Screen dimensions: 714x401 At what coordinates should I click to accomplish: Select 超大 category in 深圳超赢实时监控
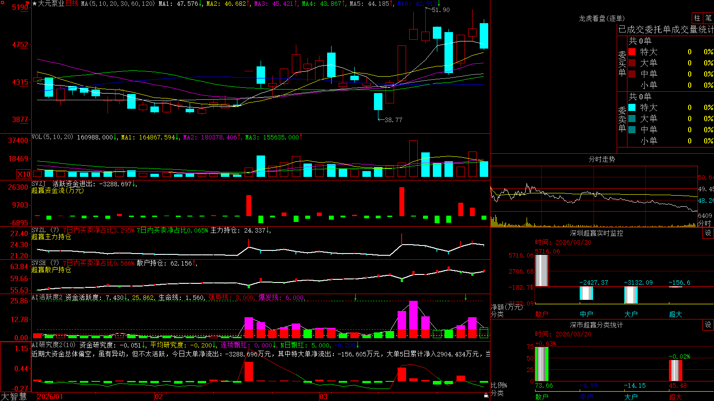(x=676, y=314)
